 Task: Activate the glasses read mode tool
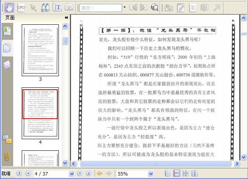[21, 8]
